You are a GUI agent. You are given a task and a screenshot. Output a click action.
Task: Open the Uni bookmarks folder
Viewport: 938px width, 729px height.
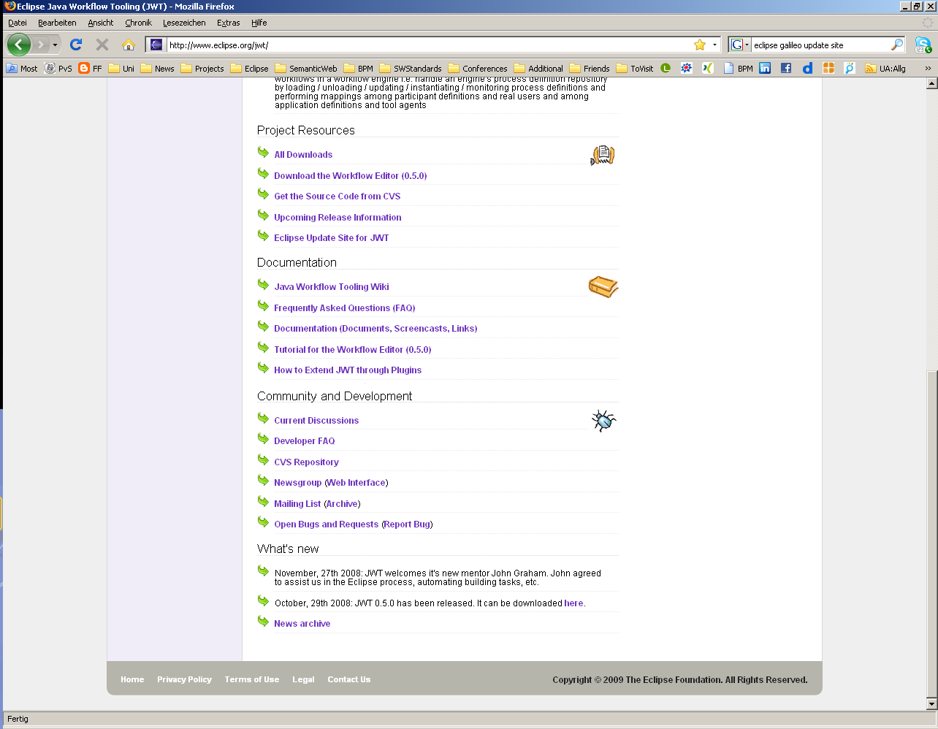121,69
